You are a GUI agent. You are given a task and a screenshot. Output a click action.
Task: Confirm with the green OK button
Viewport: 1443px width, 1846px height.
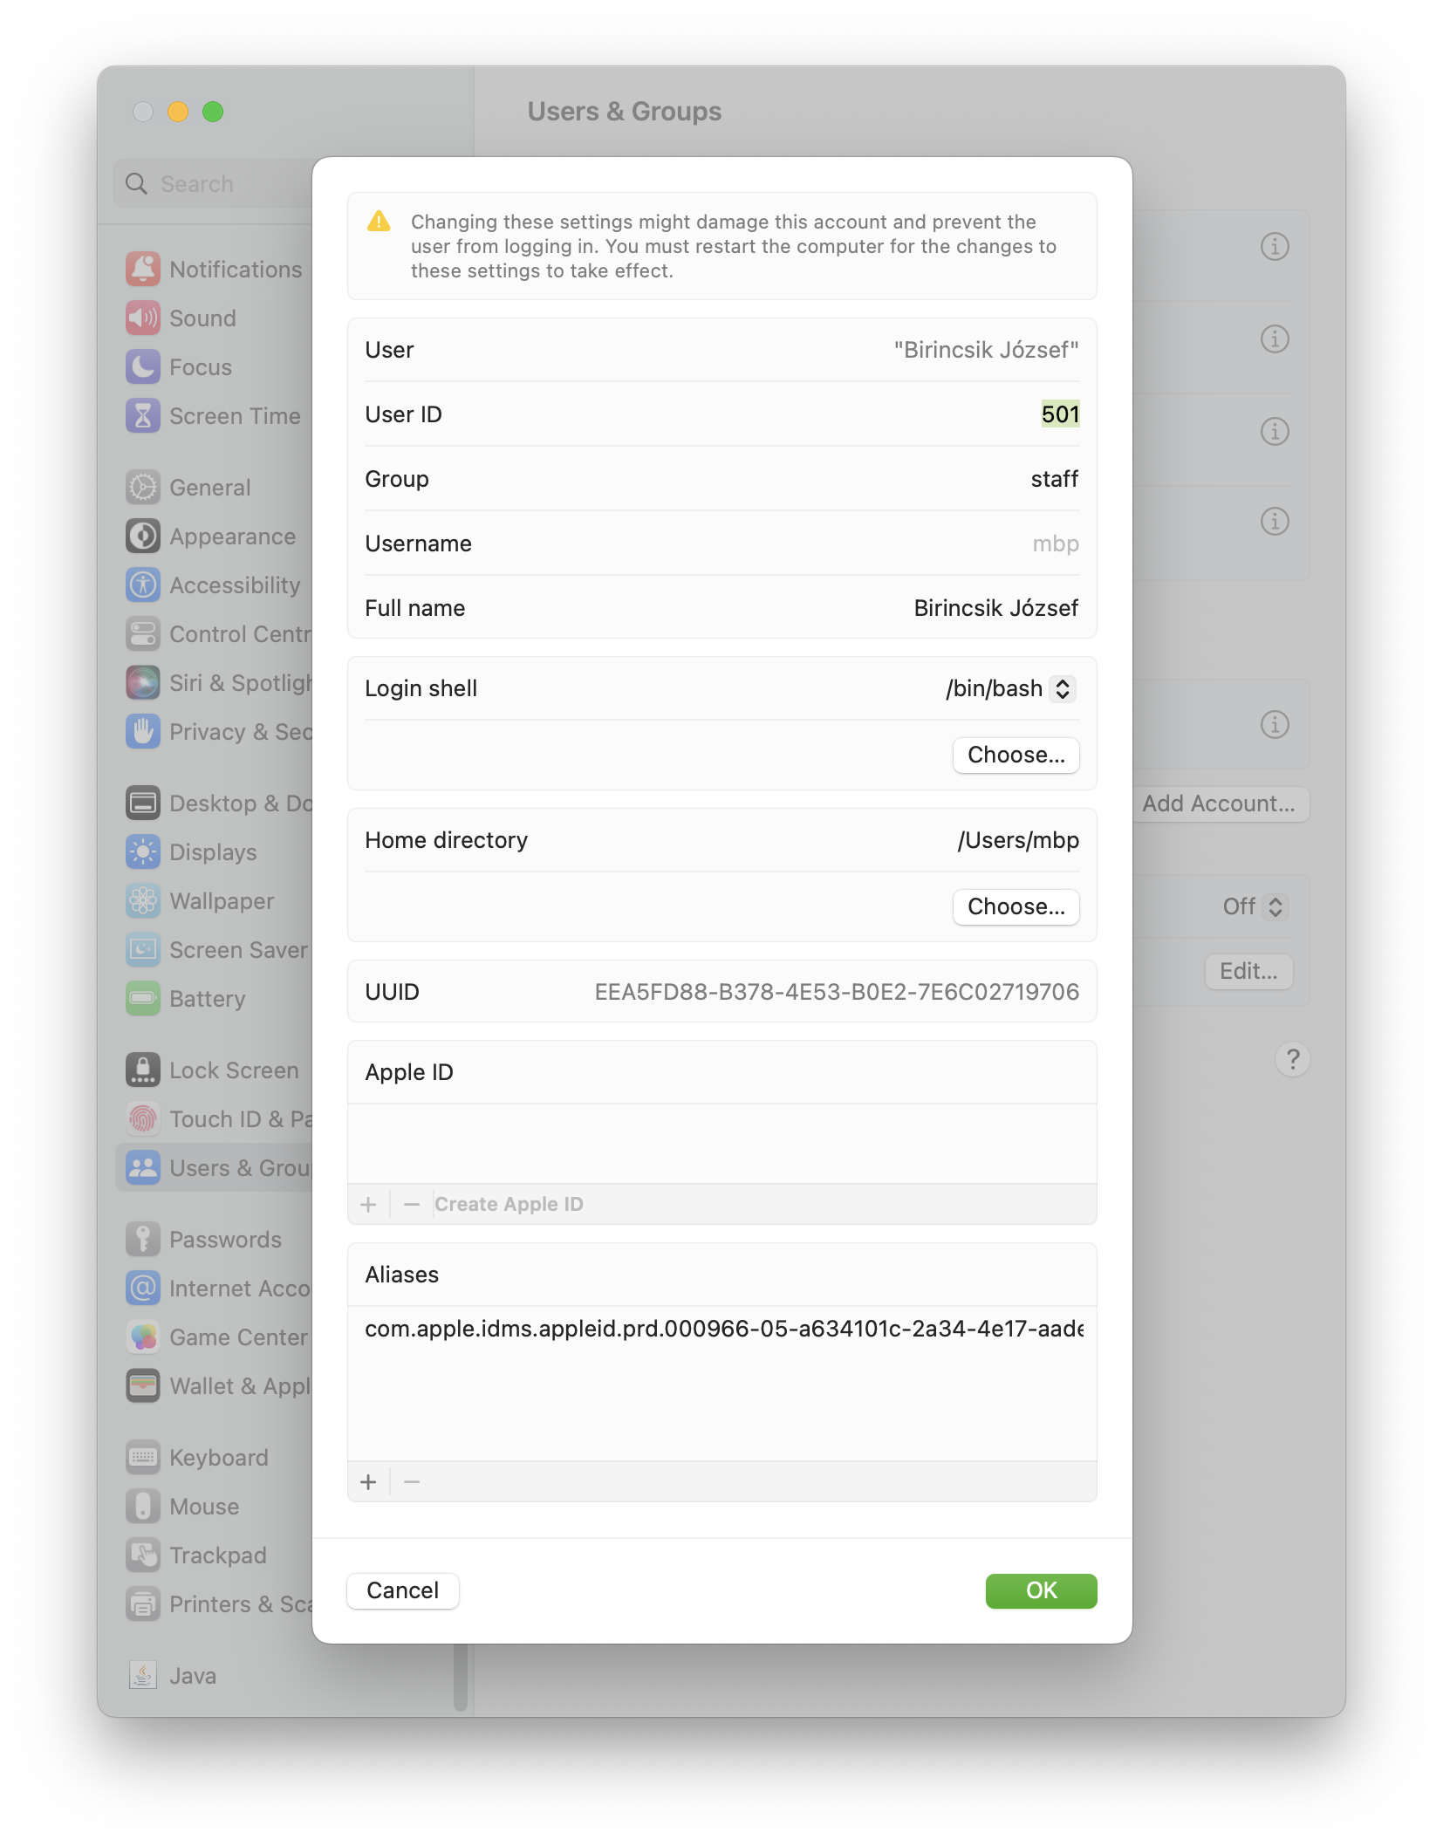(1042, 1590)
